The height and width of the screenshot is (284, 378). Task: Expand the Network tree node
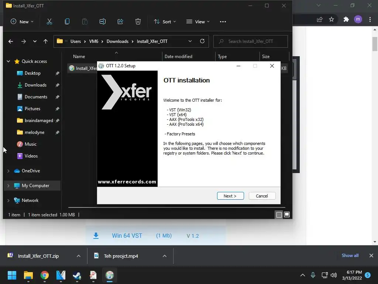click(8, 200)
